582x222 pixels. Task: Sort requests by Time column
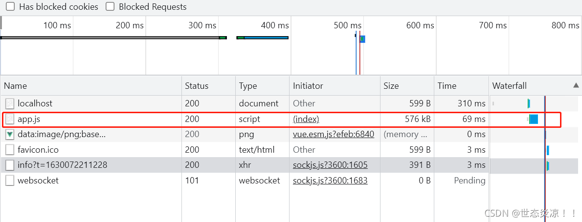447,86
